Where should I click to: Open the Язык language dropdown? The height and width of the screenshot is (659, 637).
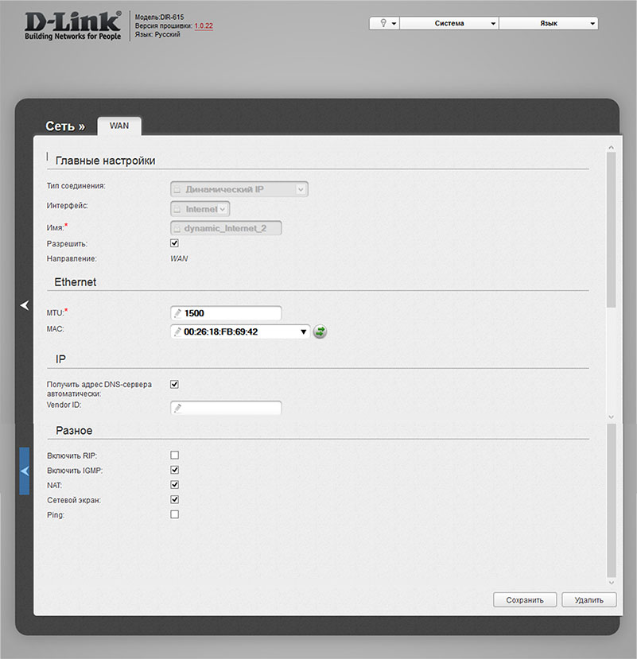(549, 24)
